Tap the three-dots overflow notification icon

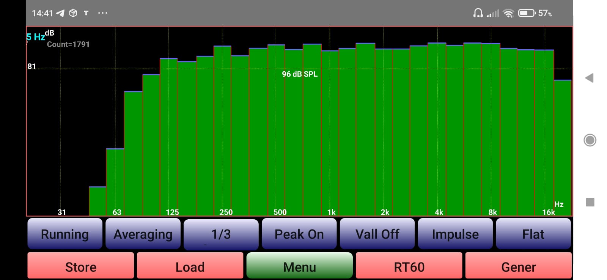[102, 13]
